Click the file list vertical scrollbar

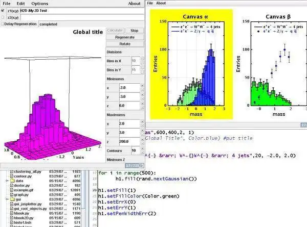pos(83,197)
